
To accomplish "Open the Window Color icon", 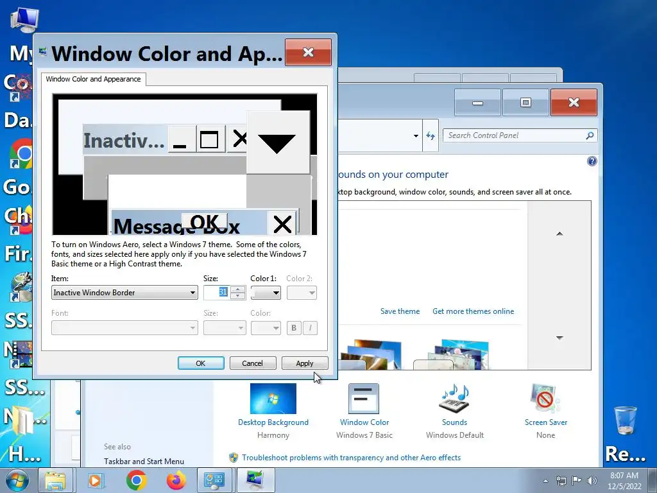I will (364, 399).
